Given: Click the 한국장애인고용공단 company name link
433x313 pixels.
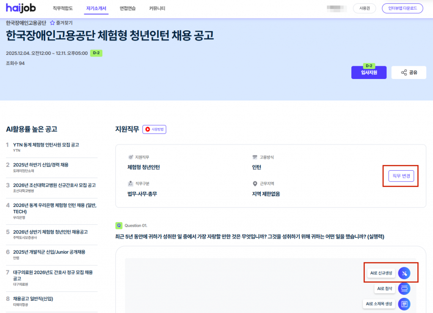Looking at the screenshot, I should click(26, 23).
